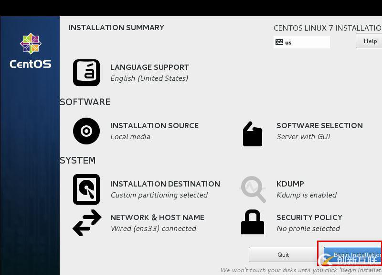The height and width of the screenshot is (275, 382).
Task: Click the Software Selection package icon
Action: click(253, 134)
